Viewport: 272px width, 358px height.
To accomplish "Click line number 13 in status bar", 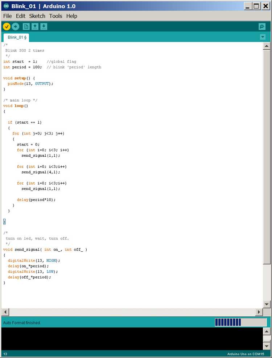I will (x=5, y=354).
